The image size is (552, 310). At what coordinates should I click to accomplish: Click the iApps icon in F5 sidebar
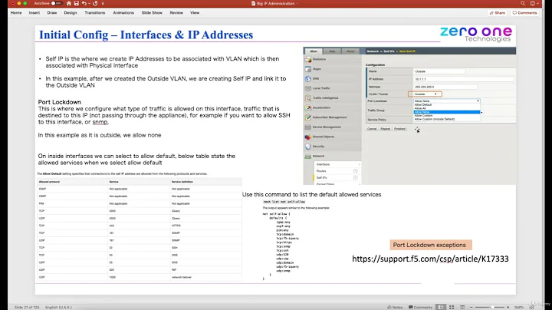click(x=308, y=69)
